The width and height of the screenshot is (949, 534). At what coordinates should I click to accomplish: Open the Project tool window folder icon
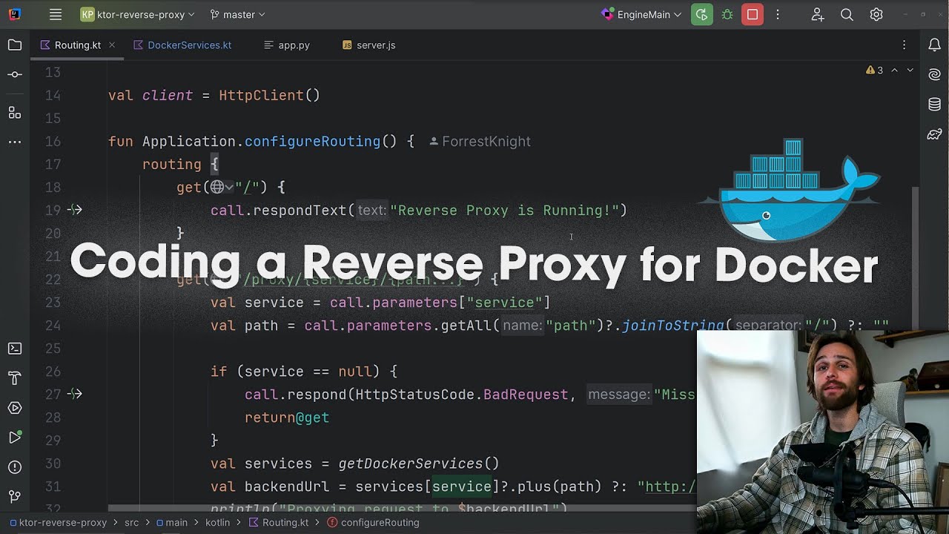pyautogui.click(x=15, y=45)
